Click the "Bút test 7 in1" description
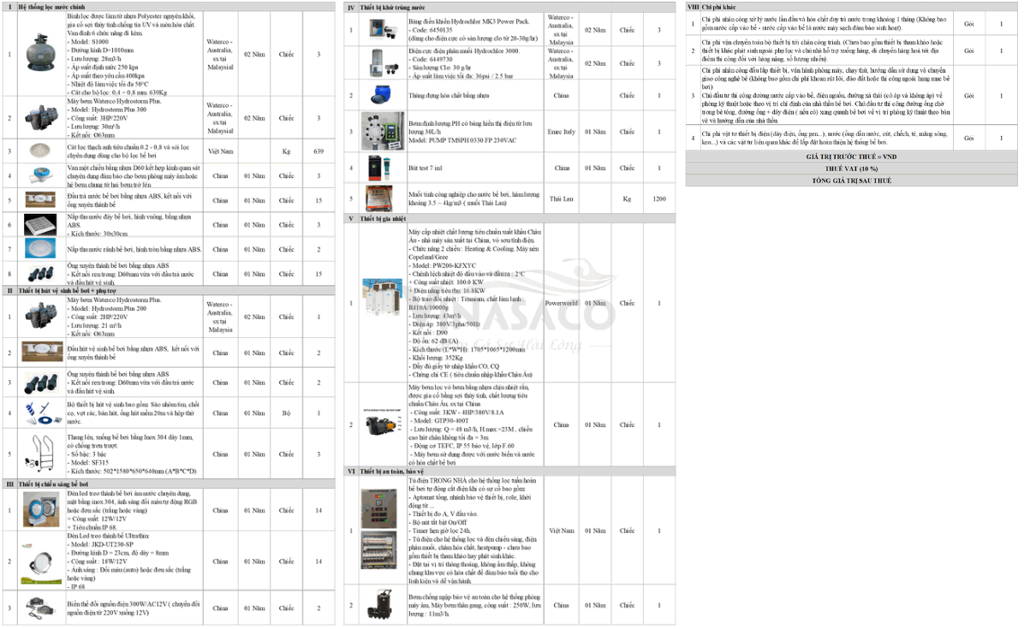 pyautogui.click(x=426, y=169)
